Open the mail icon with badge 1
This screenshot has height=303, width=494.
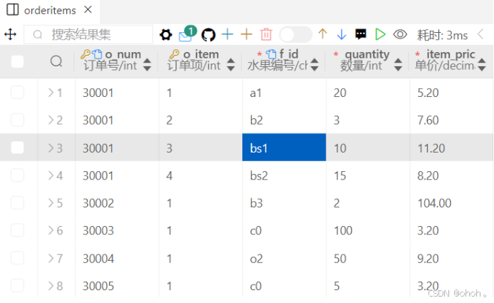tap(187, 34)
